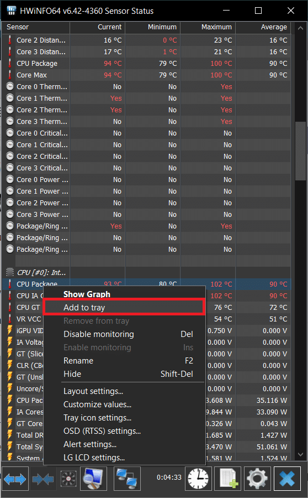Click the collapse layout inward arrows icon
Image resolution: width=308 pixels, height=498 pixels.
click(43, 479)
